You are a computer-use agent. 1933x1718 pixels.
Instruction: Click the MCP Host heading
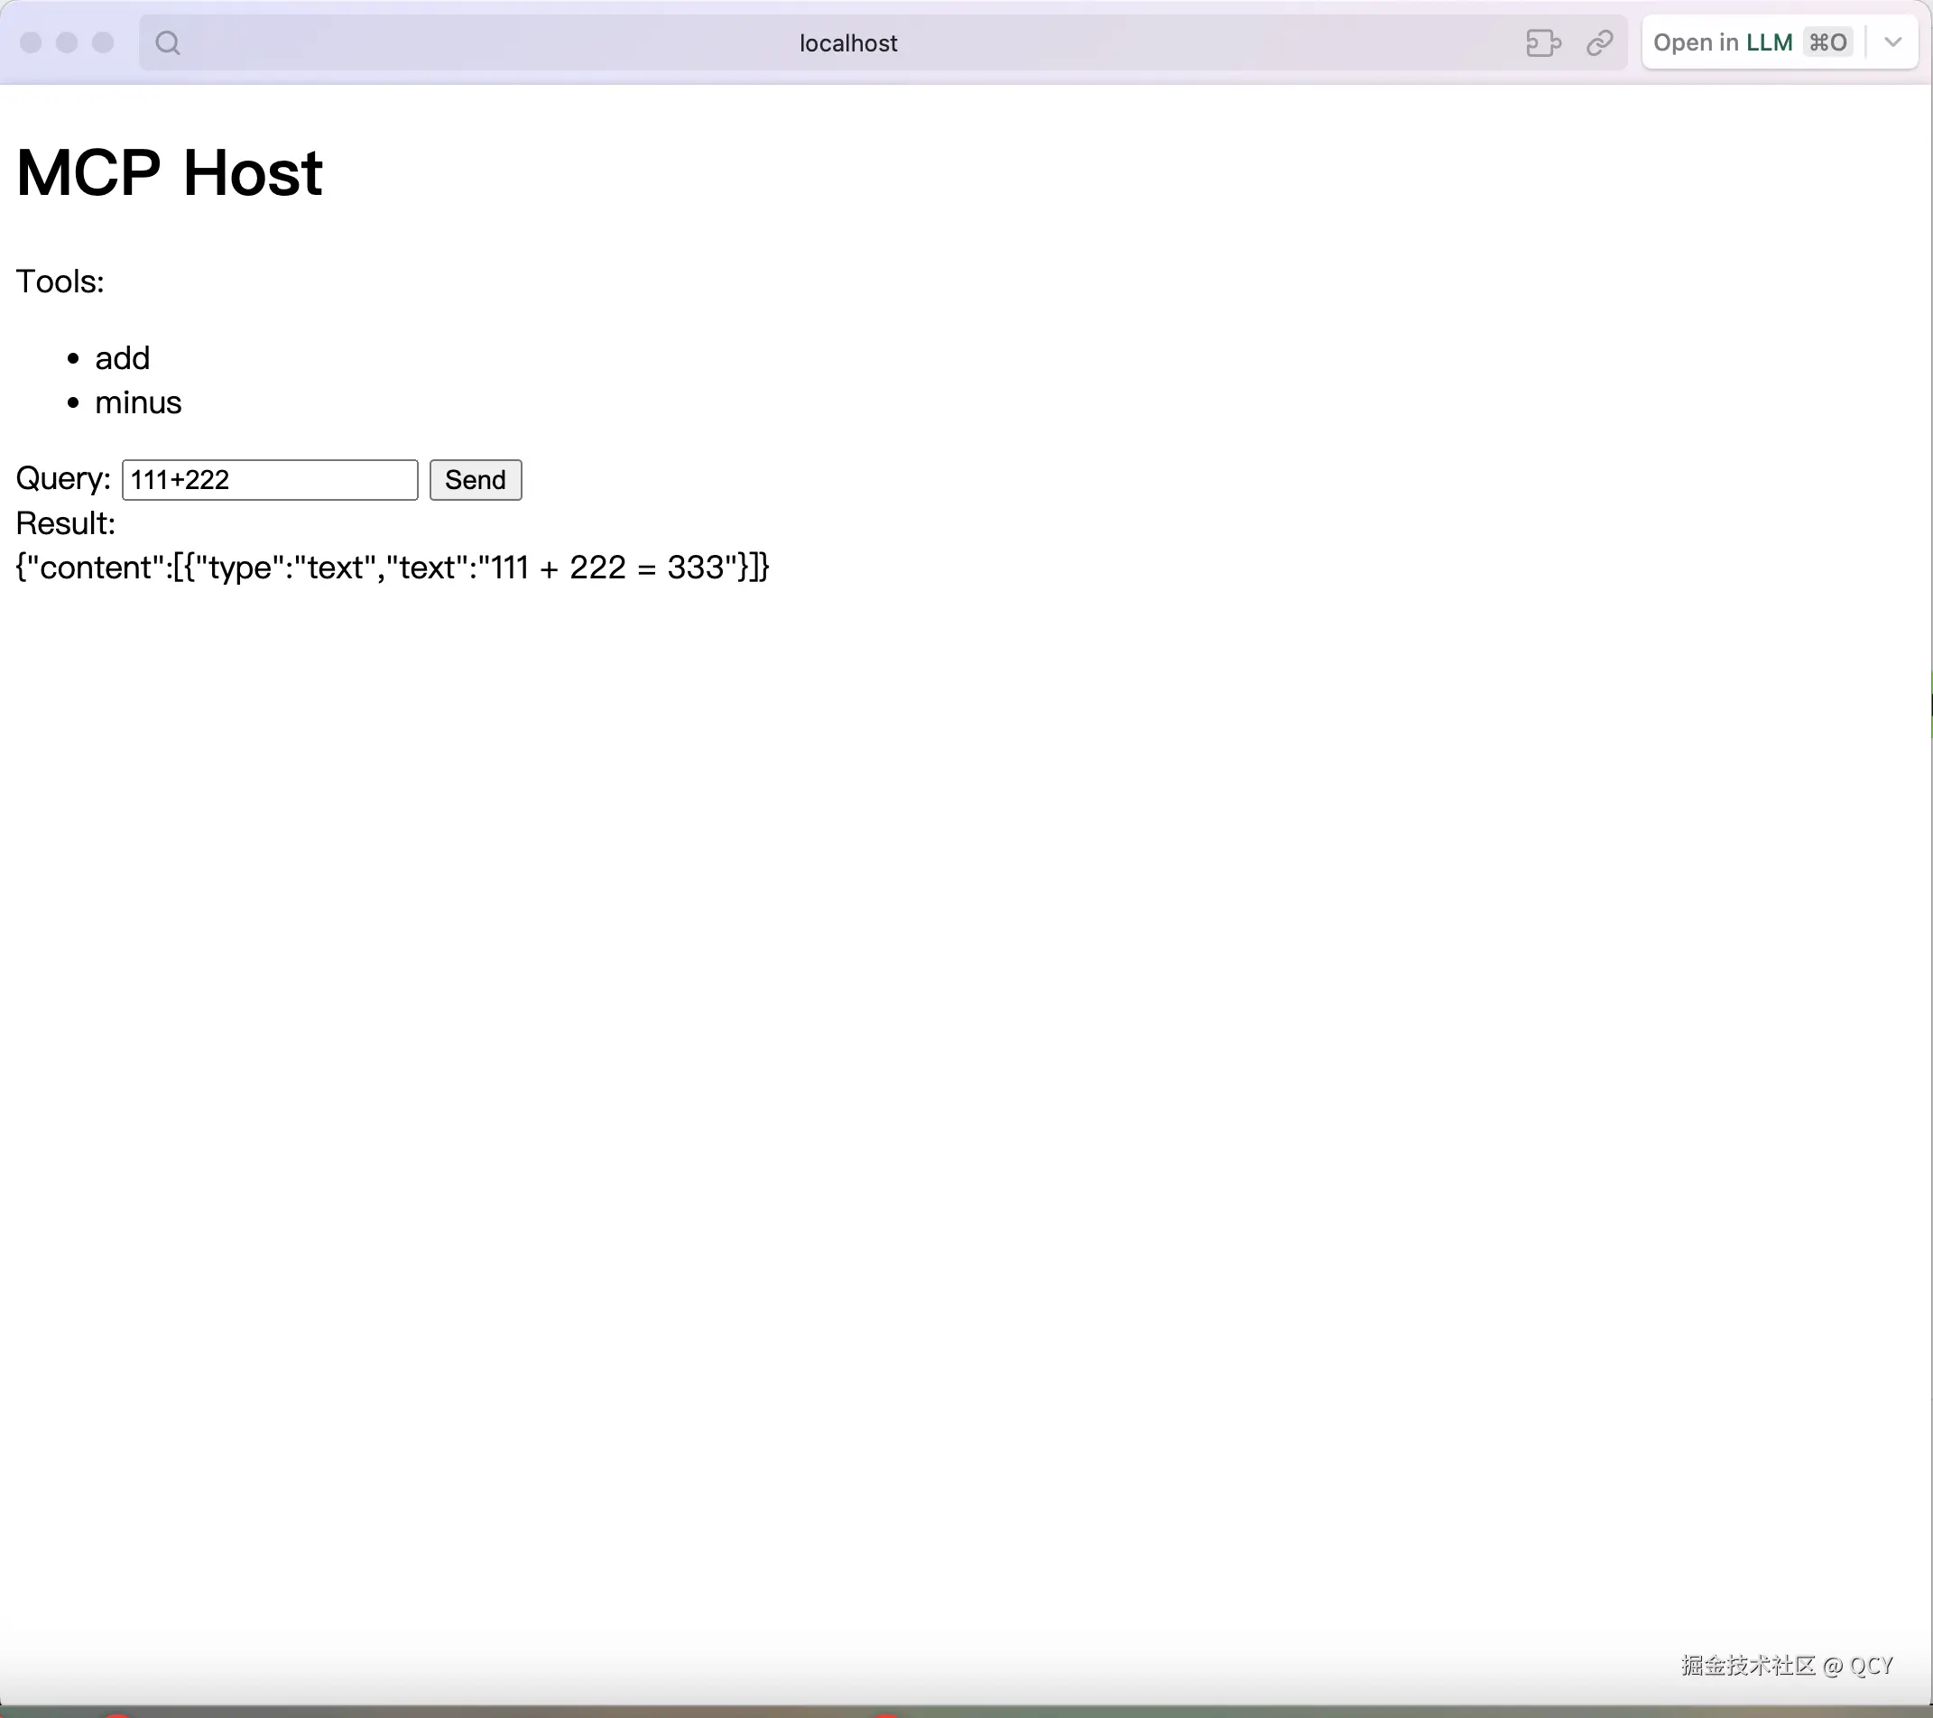[170, 173]
